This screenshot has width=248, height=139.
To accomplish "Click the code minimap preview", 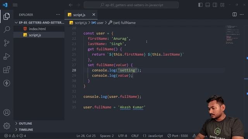I will [232, 35].
